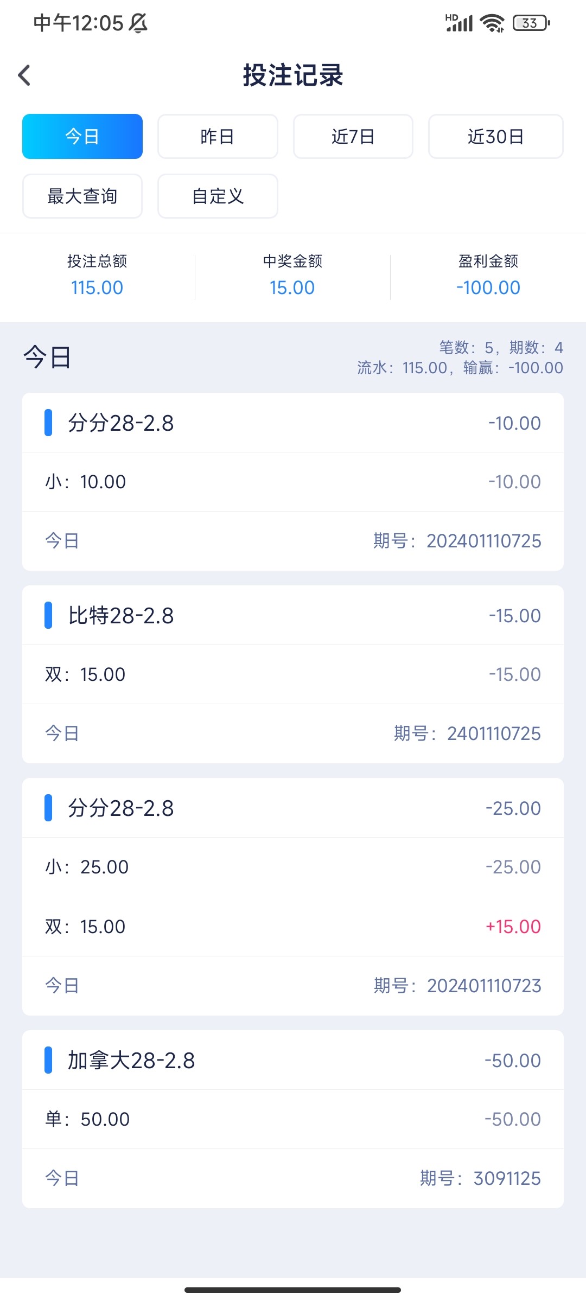Open the 自定义 date filter
This screenshot has height=1302, width=586.
pyautogui.click(x=218, y=196)
